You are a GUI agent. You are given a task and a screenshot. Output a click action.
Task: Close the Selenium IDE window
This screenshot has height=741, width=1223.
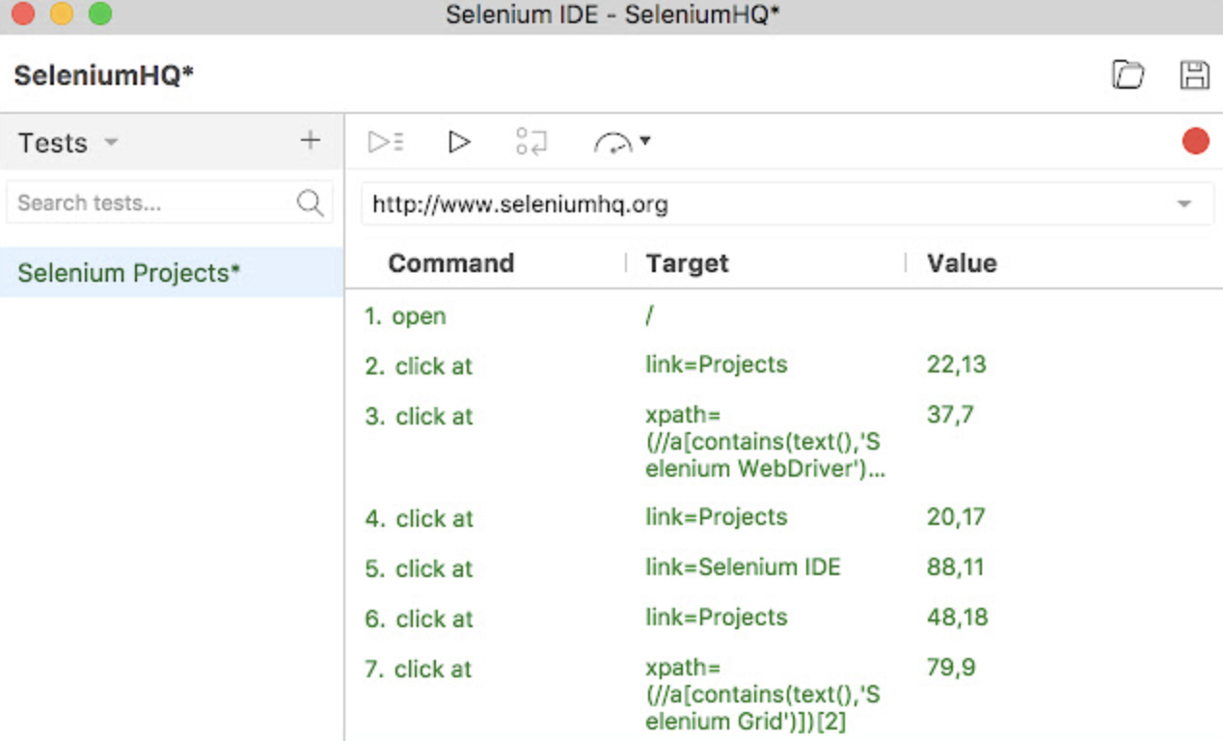(x=23, y=14)
